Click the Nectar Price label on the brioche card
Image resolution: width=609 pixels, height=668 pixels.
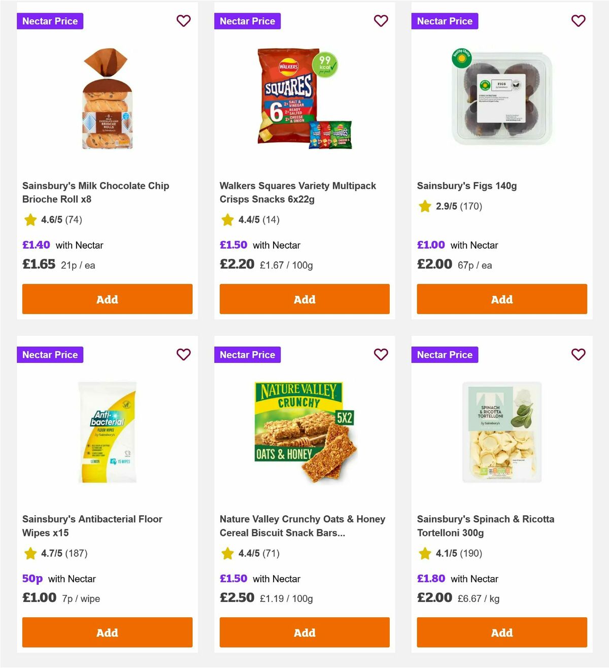(x=50, y=21)
